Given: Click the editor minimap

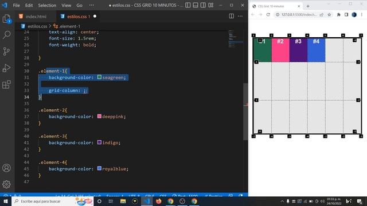Looking at the screenshot, I should pos(236,39).
